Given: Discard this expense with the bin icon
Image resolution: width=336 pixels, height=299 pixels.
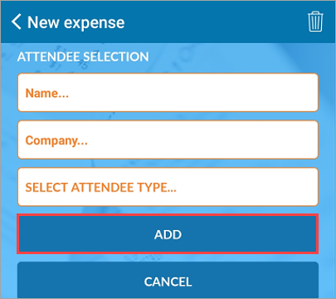Looking at the screenshot, I should 315,22.
